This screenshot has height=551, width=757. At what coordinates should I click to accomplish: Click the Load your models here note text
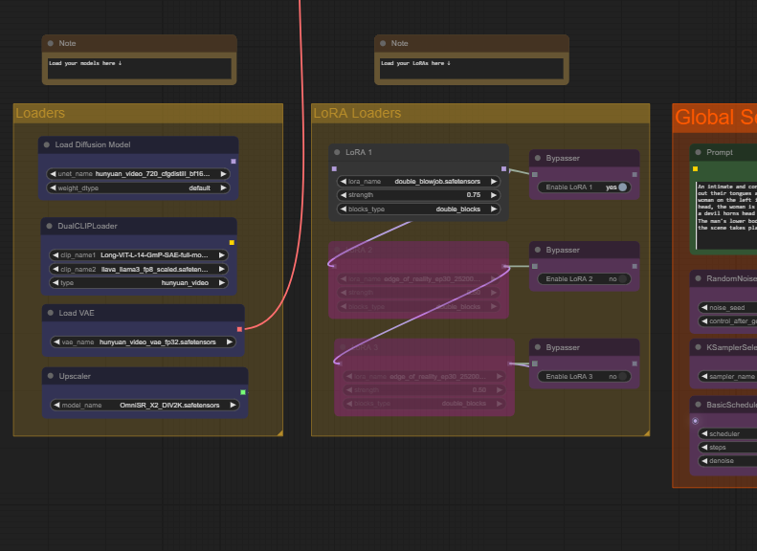click(85, 63)
